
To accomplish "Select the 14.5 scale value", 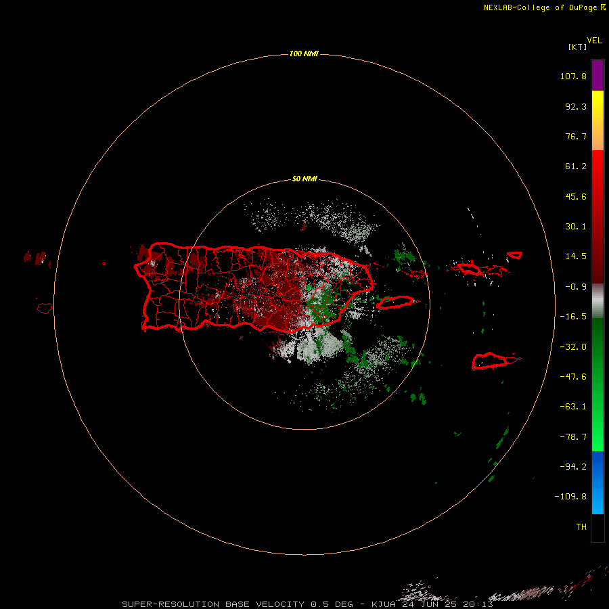I will tap(576, 256).
